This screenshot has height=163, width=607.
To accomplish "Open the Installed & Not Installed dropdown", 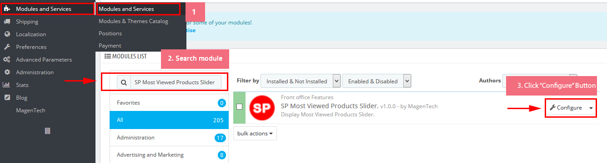I will click(x=301, y=81).
